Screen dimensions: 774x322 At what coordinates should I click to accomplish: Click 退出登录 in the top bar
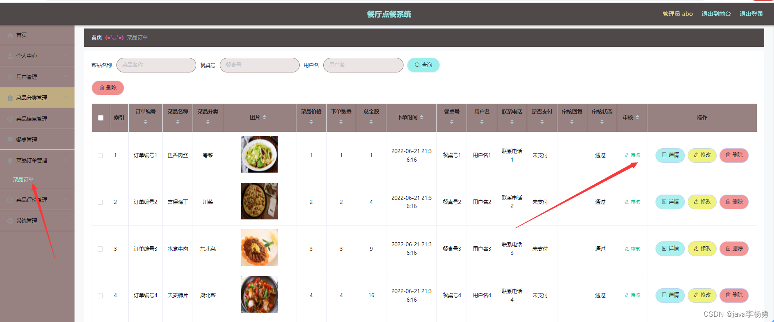point(751,14)
